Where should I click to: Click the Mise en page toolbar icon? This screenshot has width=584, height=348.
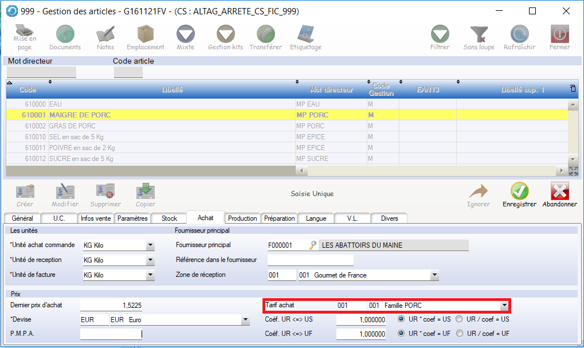pyautogui.click(x=24, y=38)
